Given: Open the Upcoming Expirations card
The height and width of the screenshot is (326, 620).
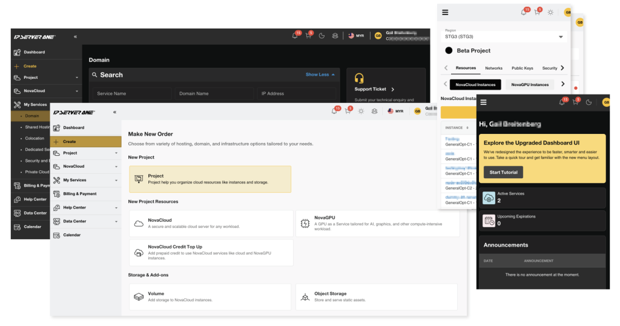Looking at the screenshot, I should pyautogui.click(x=542, y=221).
